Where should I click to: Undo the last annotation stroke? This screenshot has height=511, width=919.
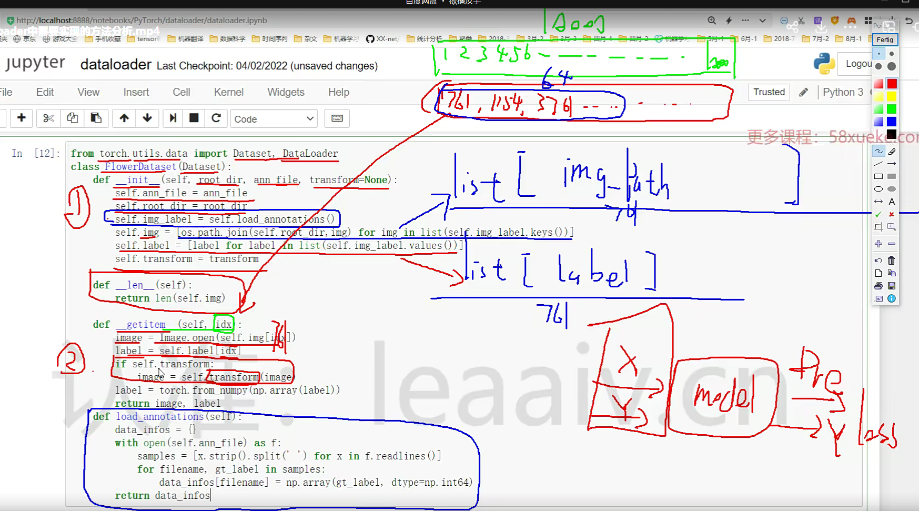[x=878, y=260]
